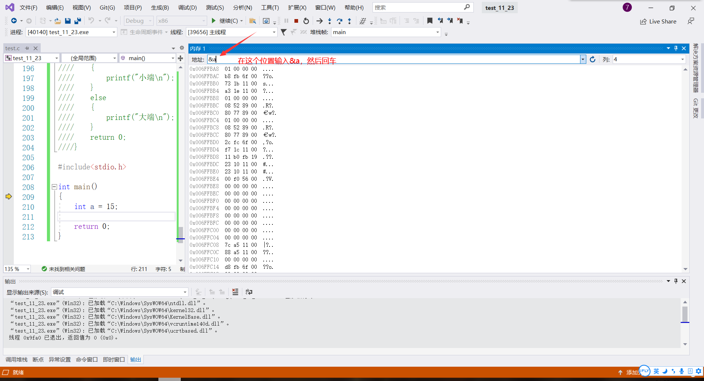704x381 pixels.
Task: Toggle word wrap in the Output panel
Action: (x=249, y=292)
